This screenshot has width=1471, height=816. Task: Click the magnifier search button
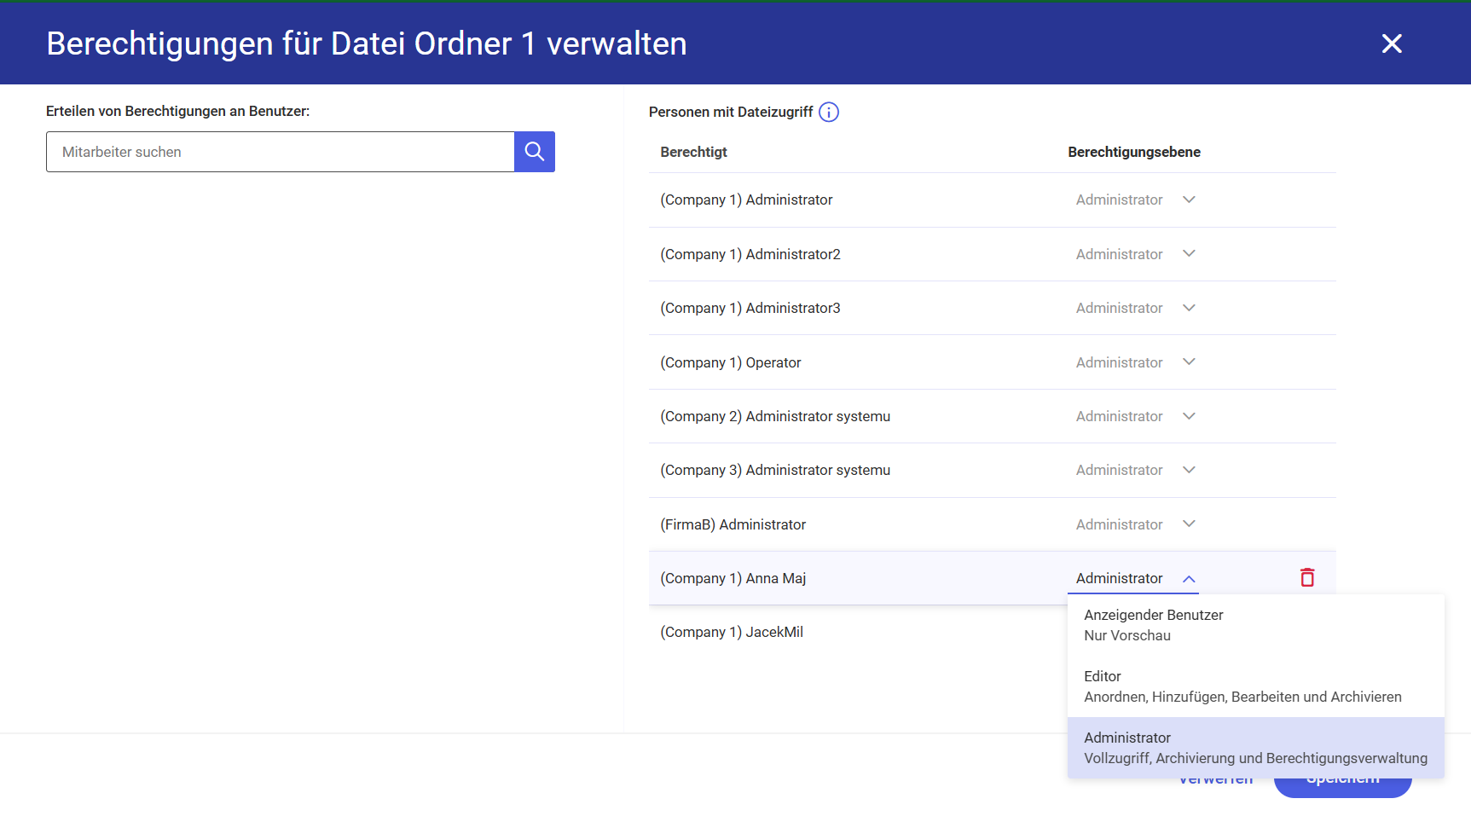pyautogui.click(x=535, y=152)
